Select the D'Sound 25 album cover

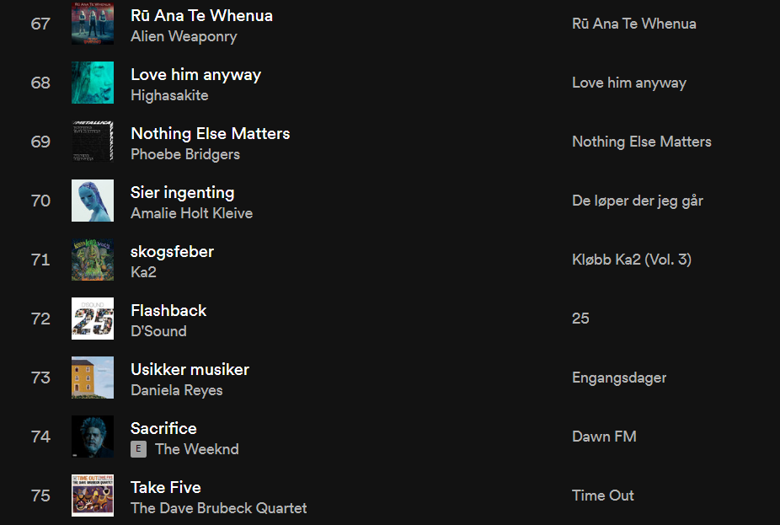(x=93, y=319)
